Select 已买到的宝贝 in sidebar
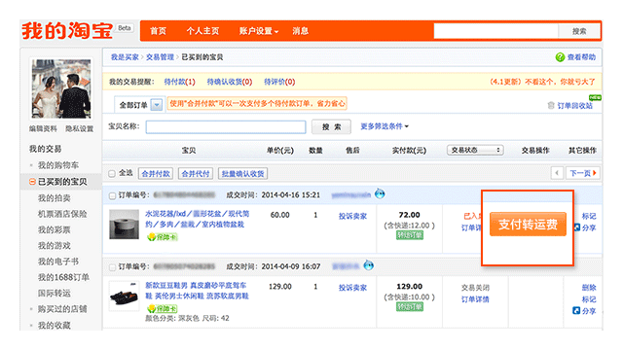Image resolution: width=623 pixels, height=350 pixels. tap(62, 182)
